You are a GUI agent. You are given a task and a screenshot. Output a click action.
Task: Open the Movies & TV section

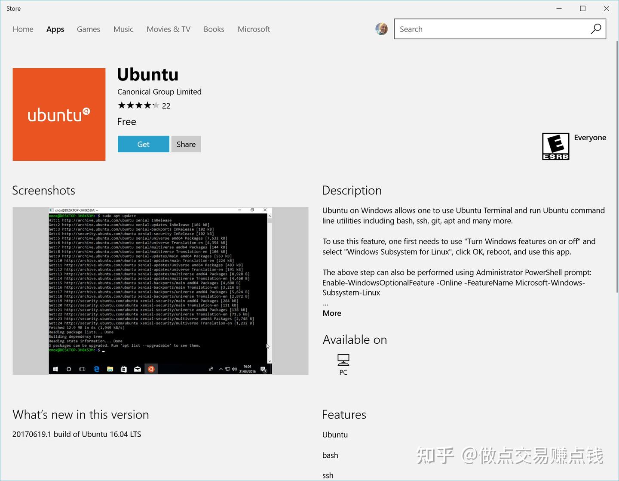168,29
